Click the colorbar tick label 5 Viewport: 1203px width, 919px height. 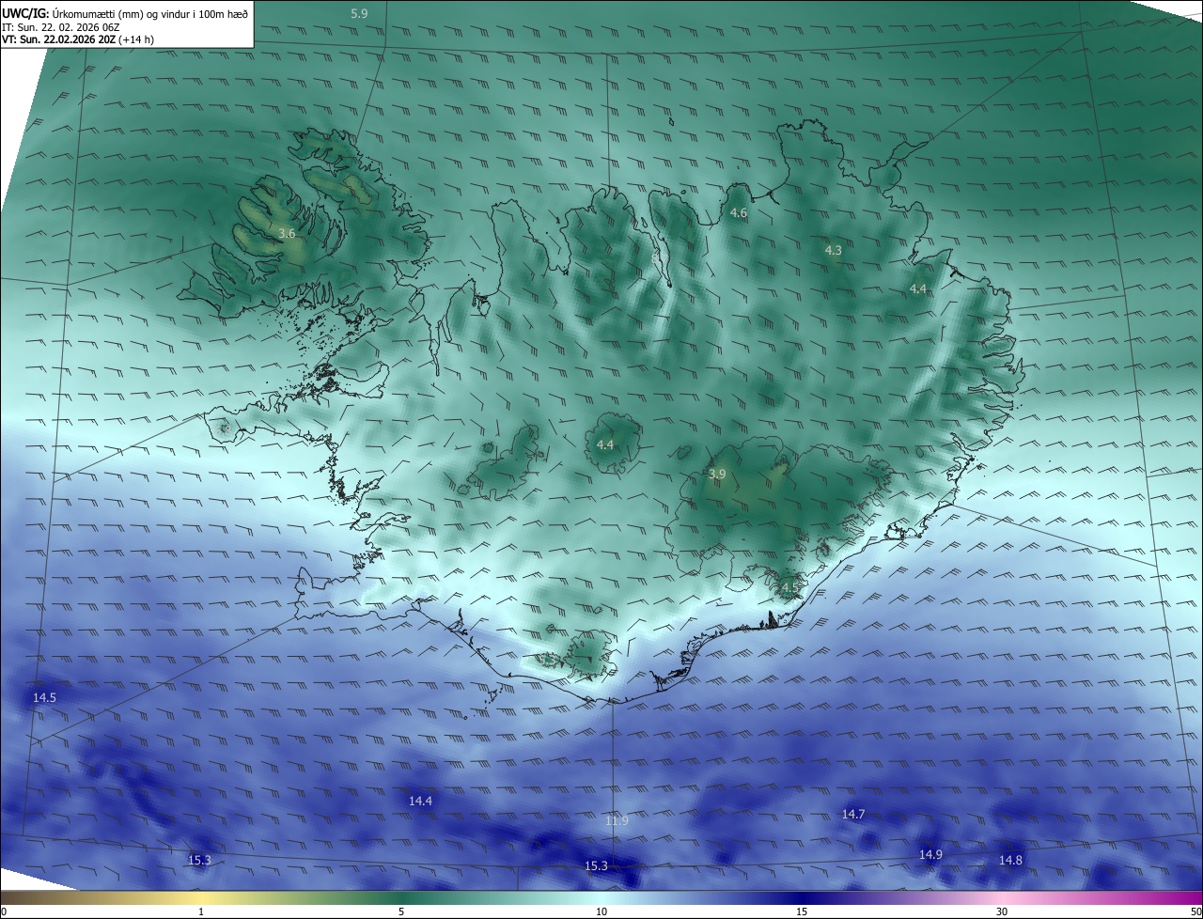point(401,911)
